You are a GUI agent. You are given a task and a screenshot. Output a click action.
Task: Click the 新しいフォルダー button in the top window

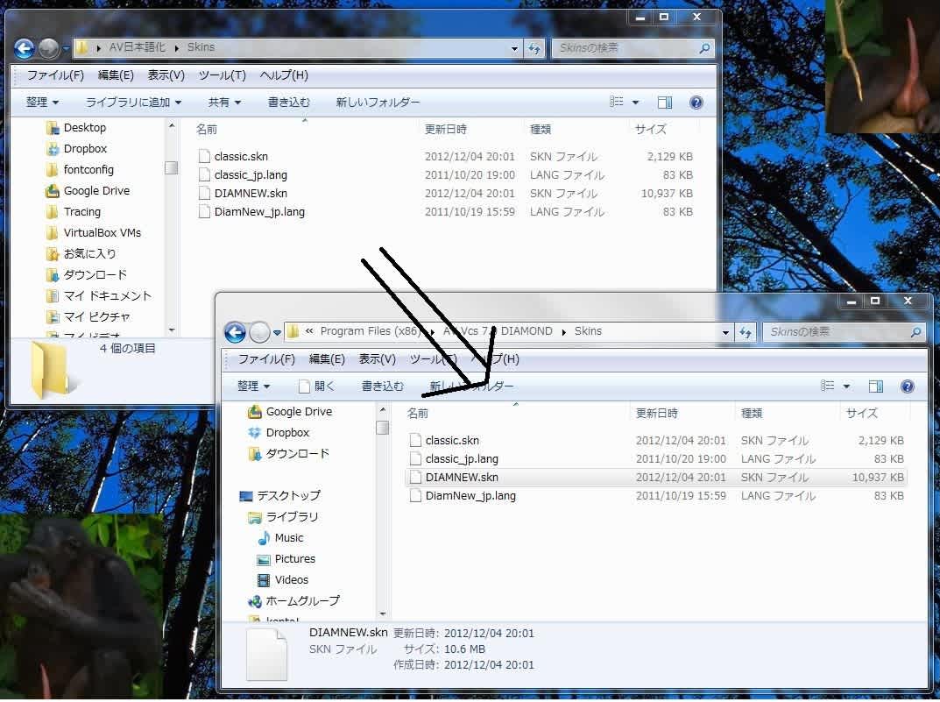(378, 103)
